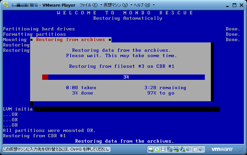The height and width of the screenshot is (155, 247).
Task: Click the '97% to go' label
Action: click(x=161, y=93)
